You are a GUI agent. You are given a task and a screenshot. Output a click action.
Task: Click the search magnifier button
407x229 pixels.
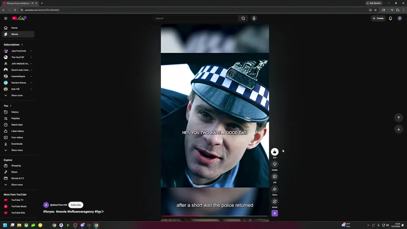pyautogui.click(x=243, y=18)
